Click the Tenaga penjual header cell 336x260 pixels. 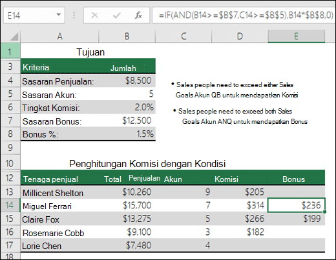pos(59,178)
